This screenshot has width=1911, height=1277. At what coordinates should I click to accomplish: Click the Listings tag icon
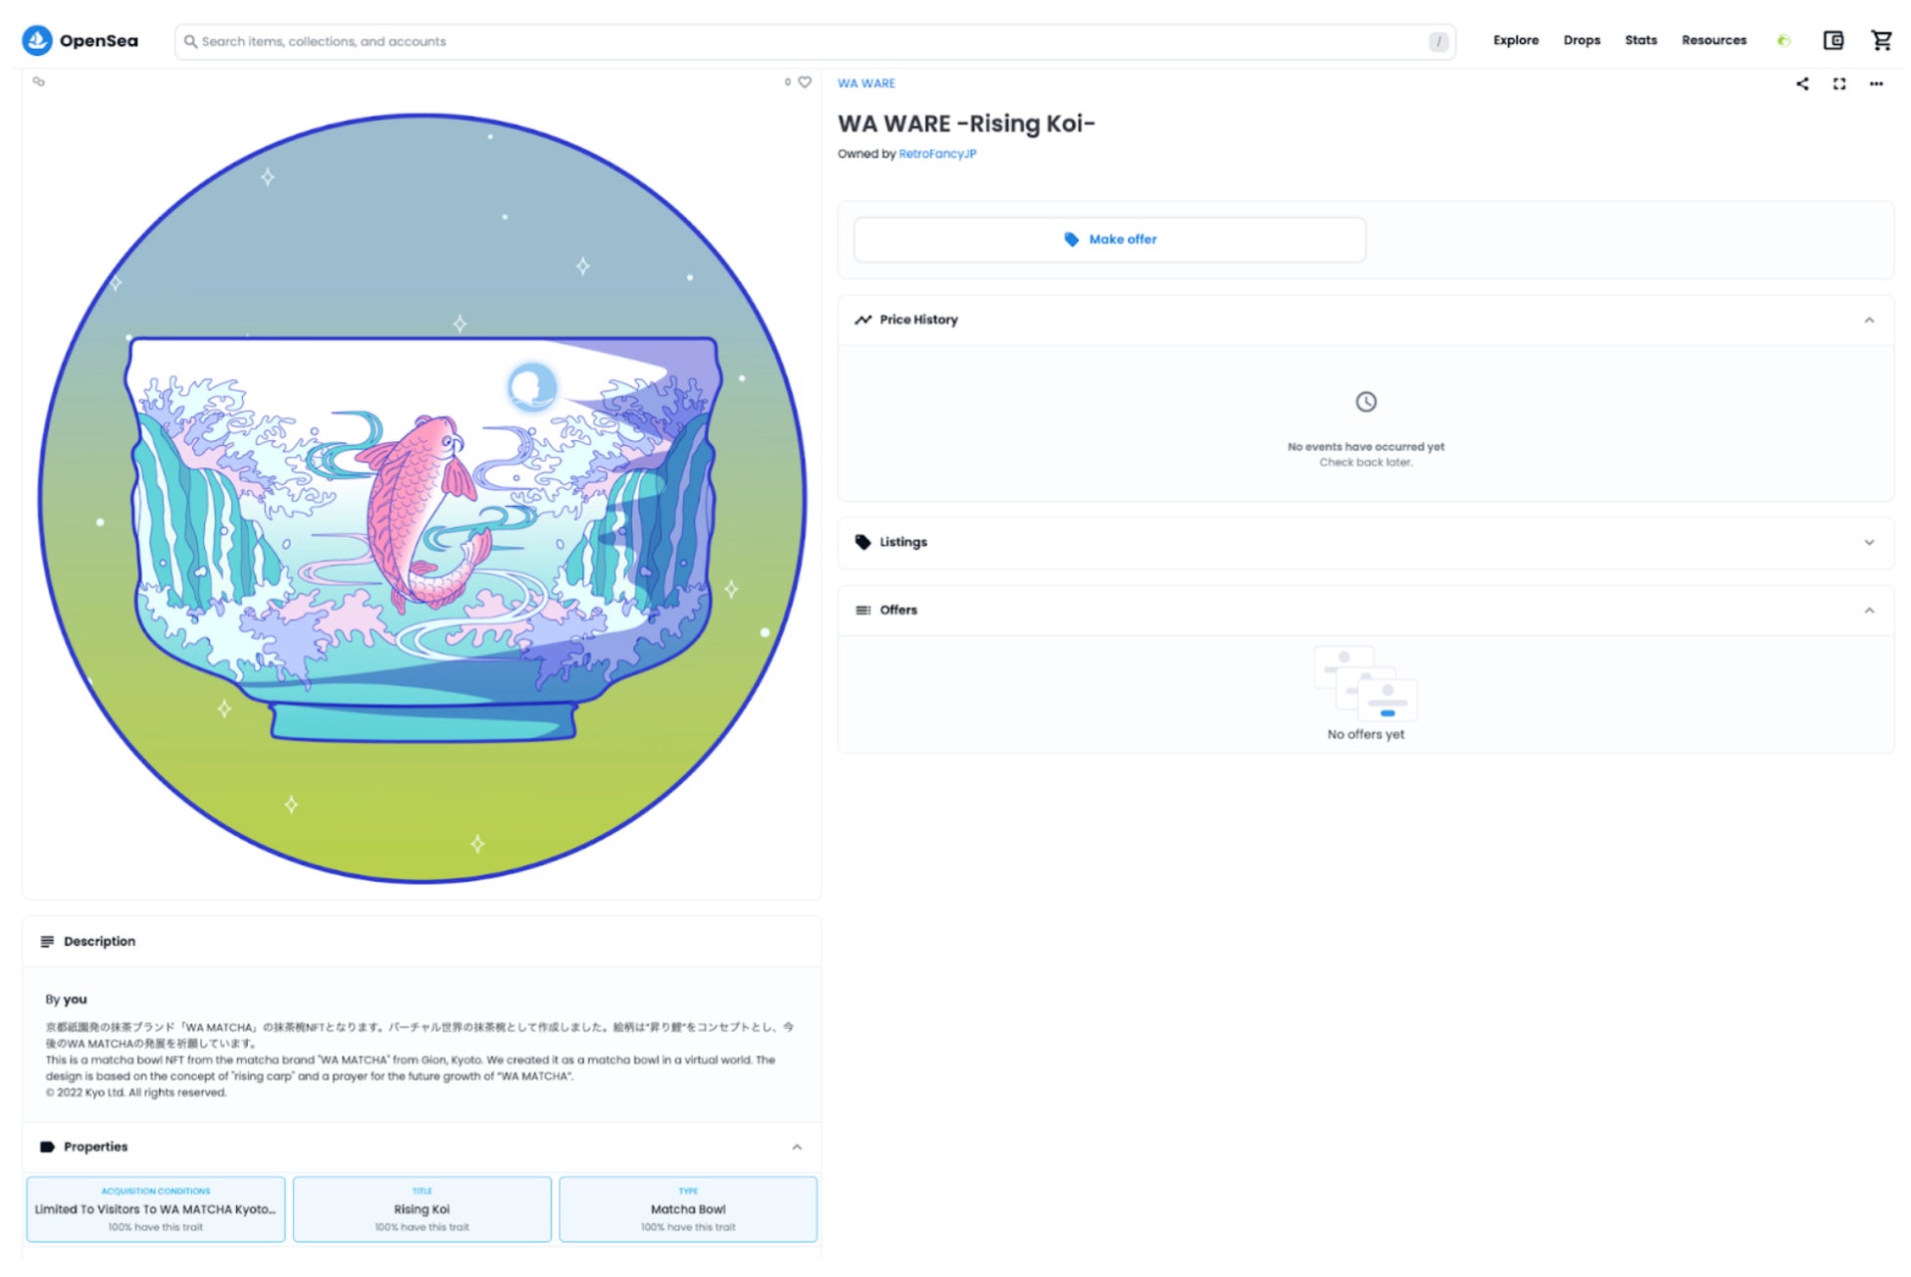coord(862,542)
